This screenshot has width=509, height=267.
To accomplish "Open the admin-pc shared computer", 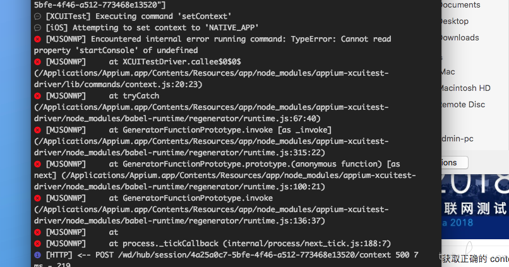I will pyautogui.click(x=457, y=139).
